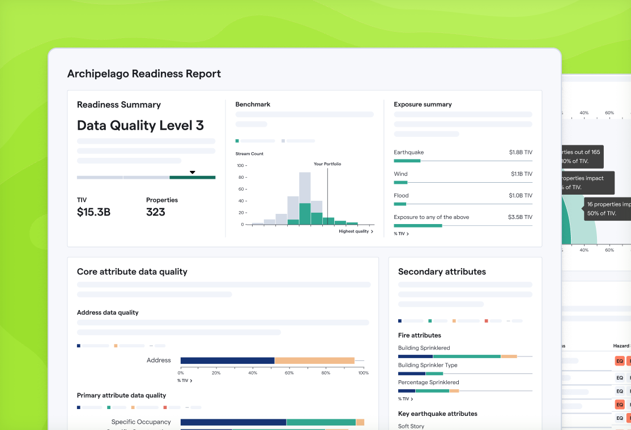The height and width of the screenshot is (430, 631).
Task: Click the $1.0B TIV flood value
Action: pos(521,196)
